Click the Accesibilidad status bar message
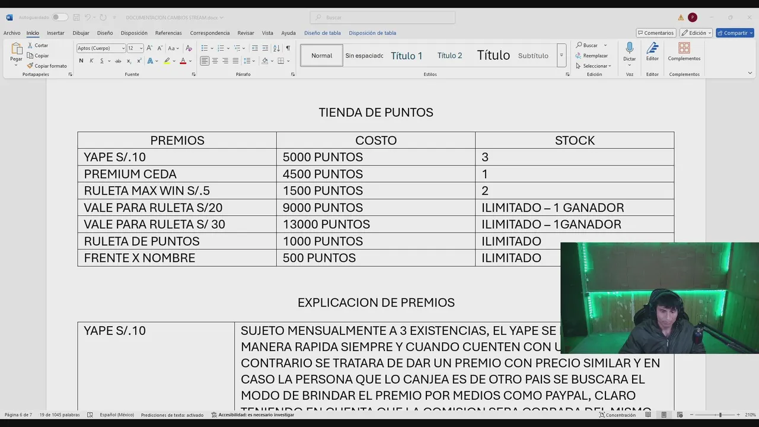Image resolution: width=759 pixels, height=427 pixels. [x=253, y=415]
